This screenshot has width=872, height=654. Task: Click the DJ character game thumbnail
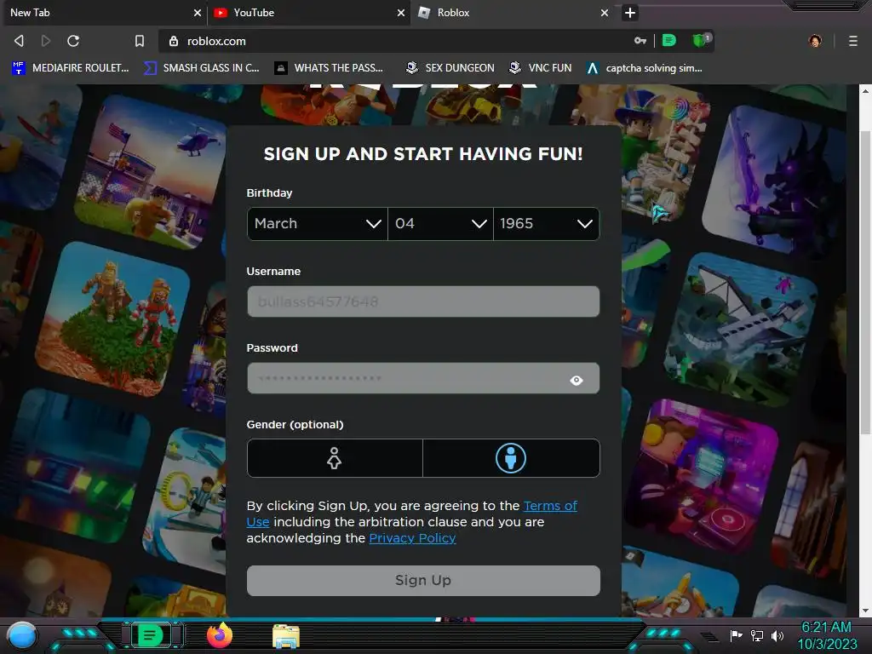[702, 477]
